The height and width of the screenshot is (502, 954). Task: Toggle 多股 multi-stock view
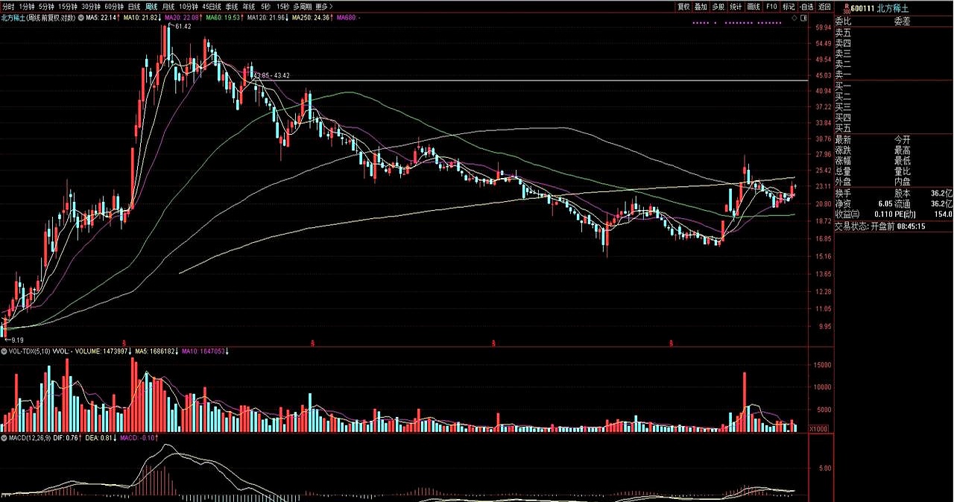[x=718, y=6]
